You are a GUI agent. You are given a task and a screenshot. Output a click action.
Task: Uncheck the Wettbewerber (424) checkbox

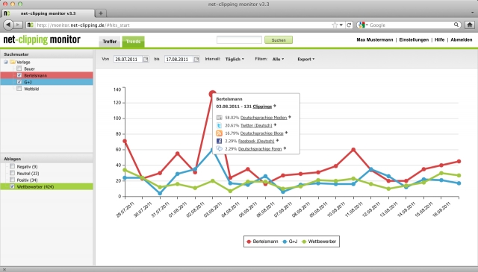(x=12, y=186)
